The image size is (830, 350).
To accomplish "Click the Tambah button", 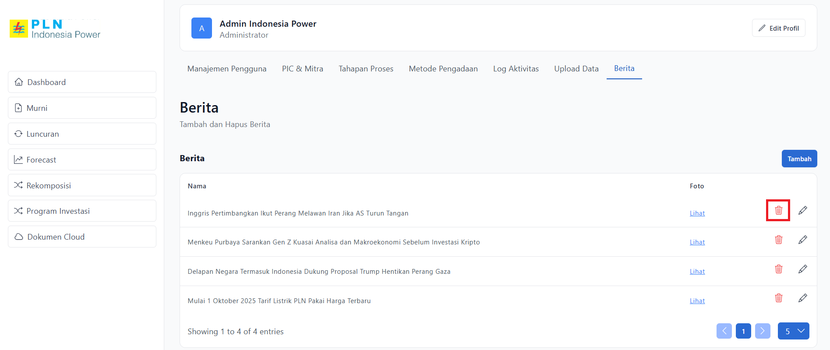I will pos(799,159).
